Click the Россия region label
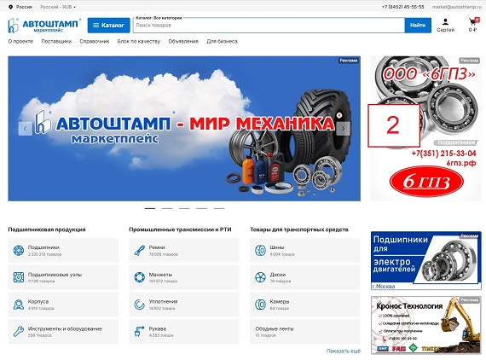The height and width of the screenshot is (360, 486). (24, 7)
